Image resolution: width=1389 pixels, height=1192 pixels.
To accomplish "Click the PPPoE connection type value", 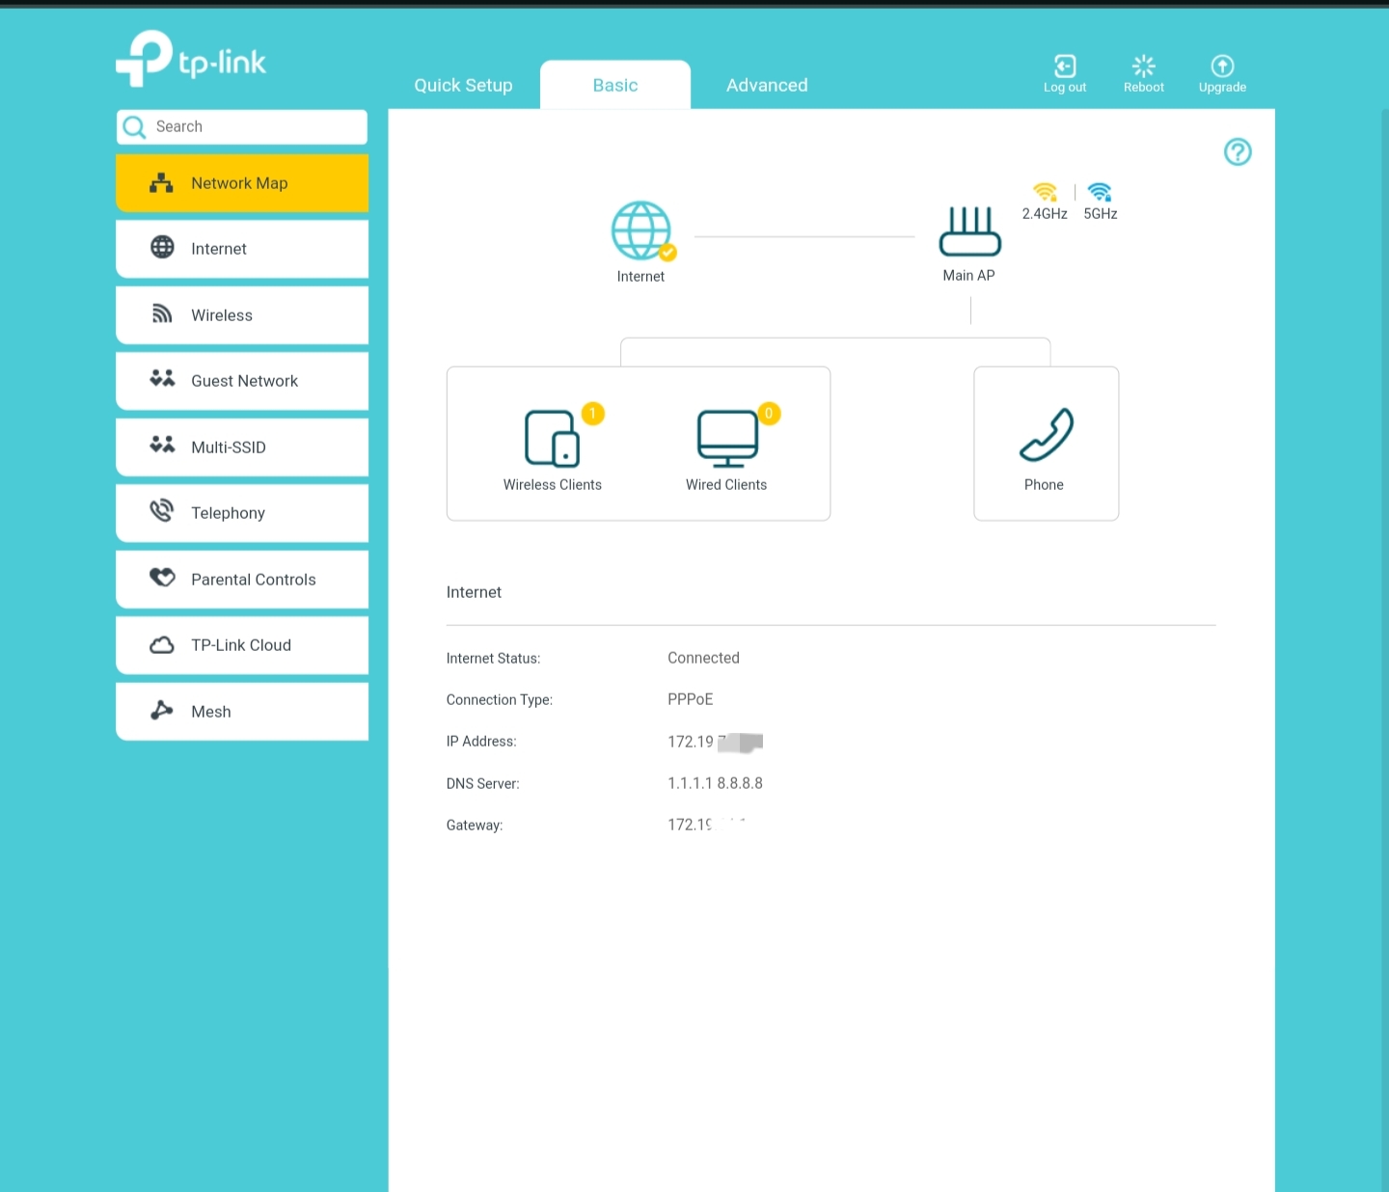I will point(691,699).
